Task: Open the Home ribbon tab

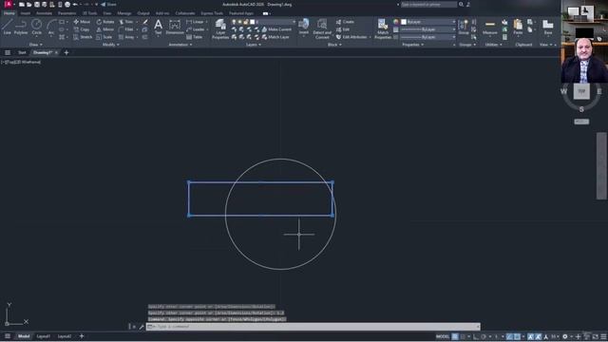Action: (x=9, y=13)
